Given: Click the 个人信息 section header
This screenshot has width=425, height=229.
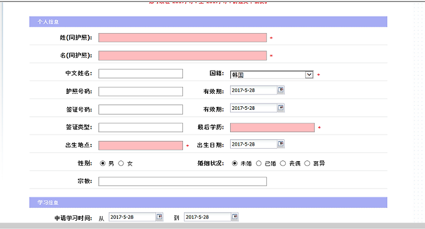Looking at the screenshot, I should click(x=208, y=22).
